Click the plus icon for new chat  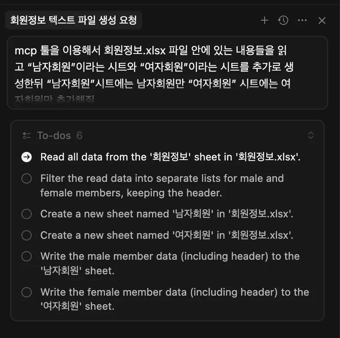pyautogui.click(x=265, y=20)
